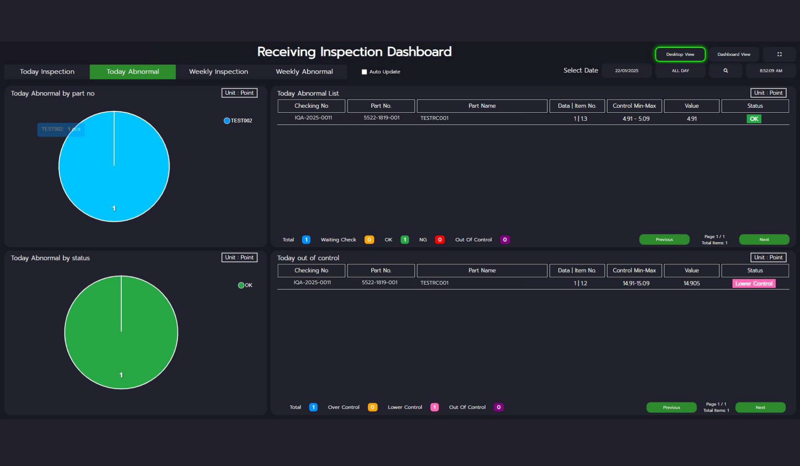Open the Select Date picker field

[626, 71]
